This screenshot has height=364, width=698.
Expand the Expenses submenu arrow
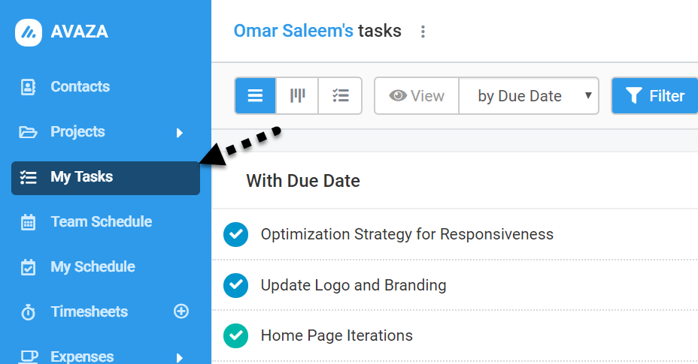click(180, 357)
